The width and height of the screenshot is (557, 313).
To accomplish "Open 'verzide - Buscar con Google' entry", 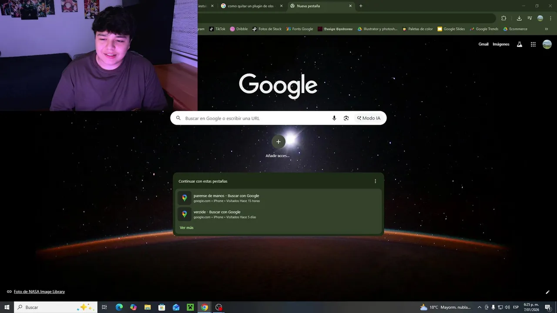I will (279, 214).
